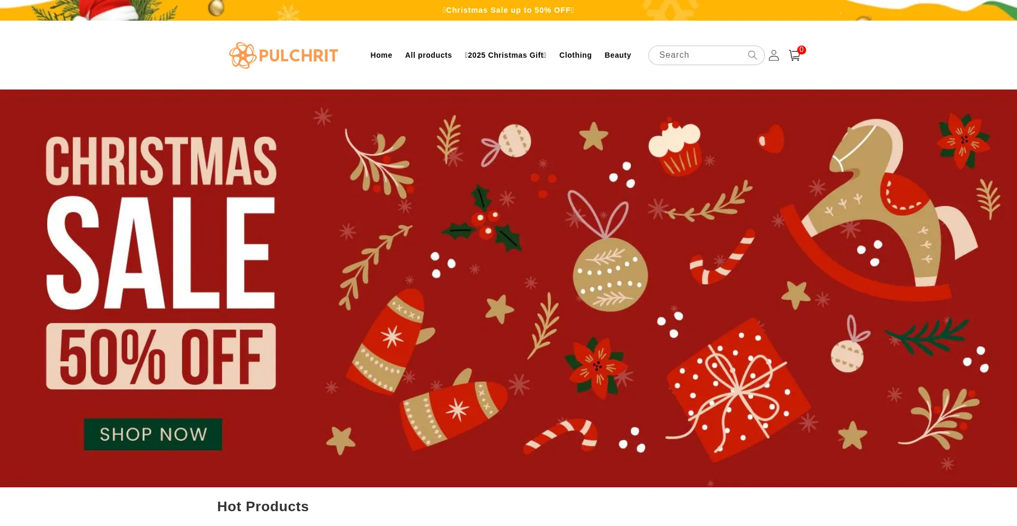Screen dimensions: 1017x526
Task: Go to the Home menu item
Action: [381, 55]
